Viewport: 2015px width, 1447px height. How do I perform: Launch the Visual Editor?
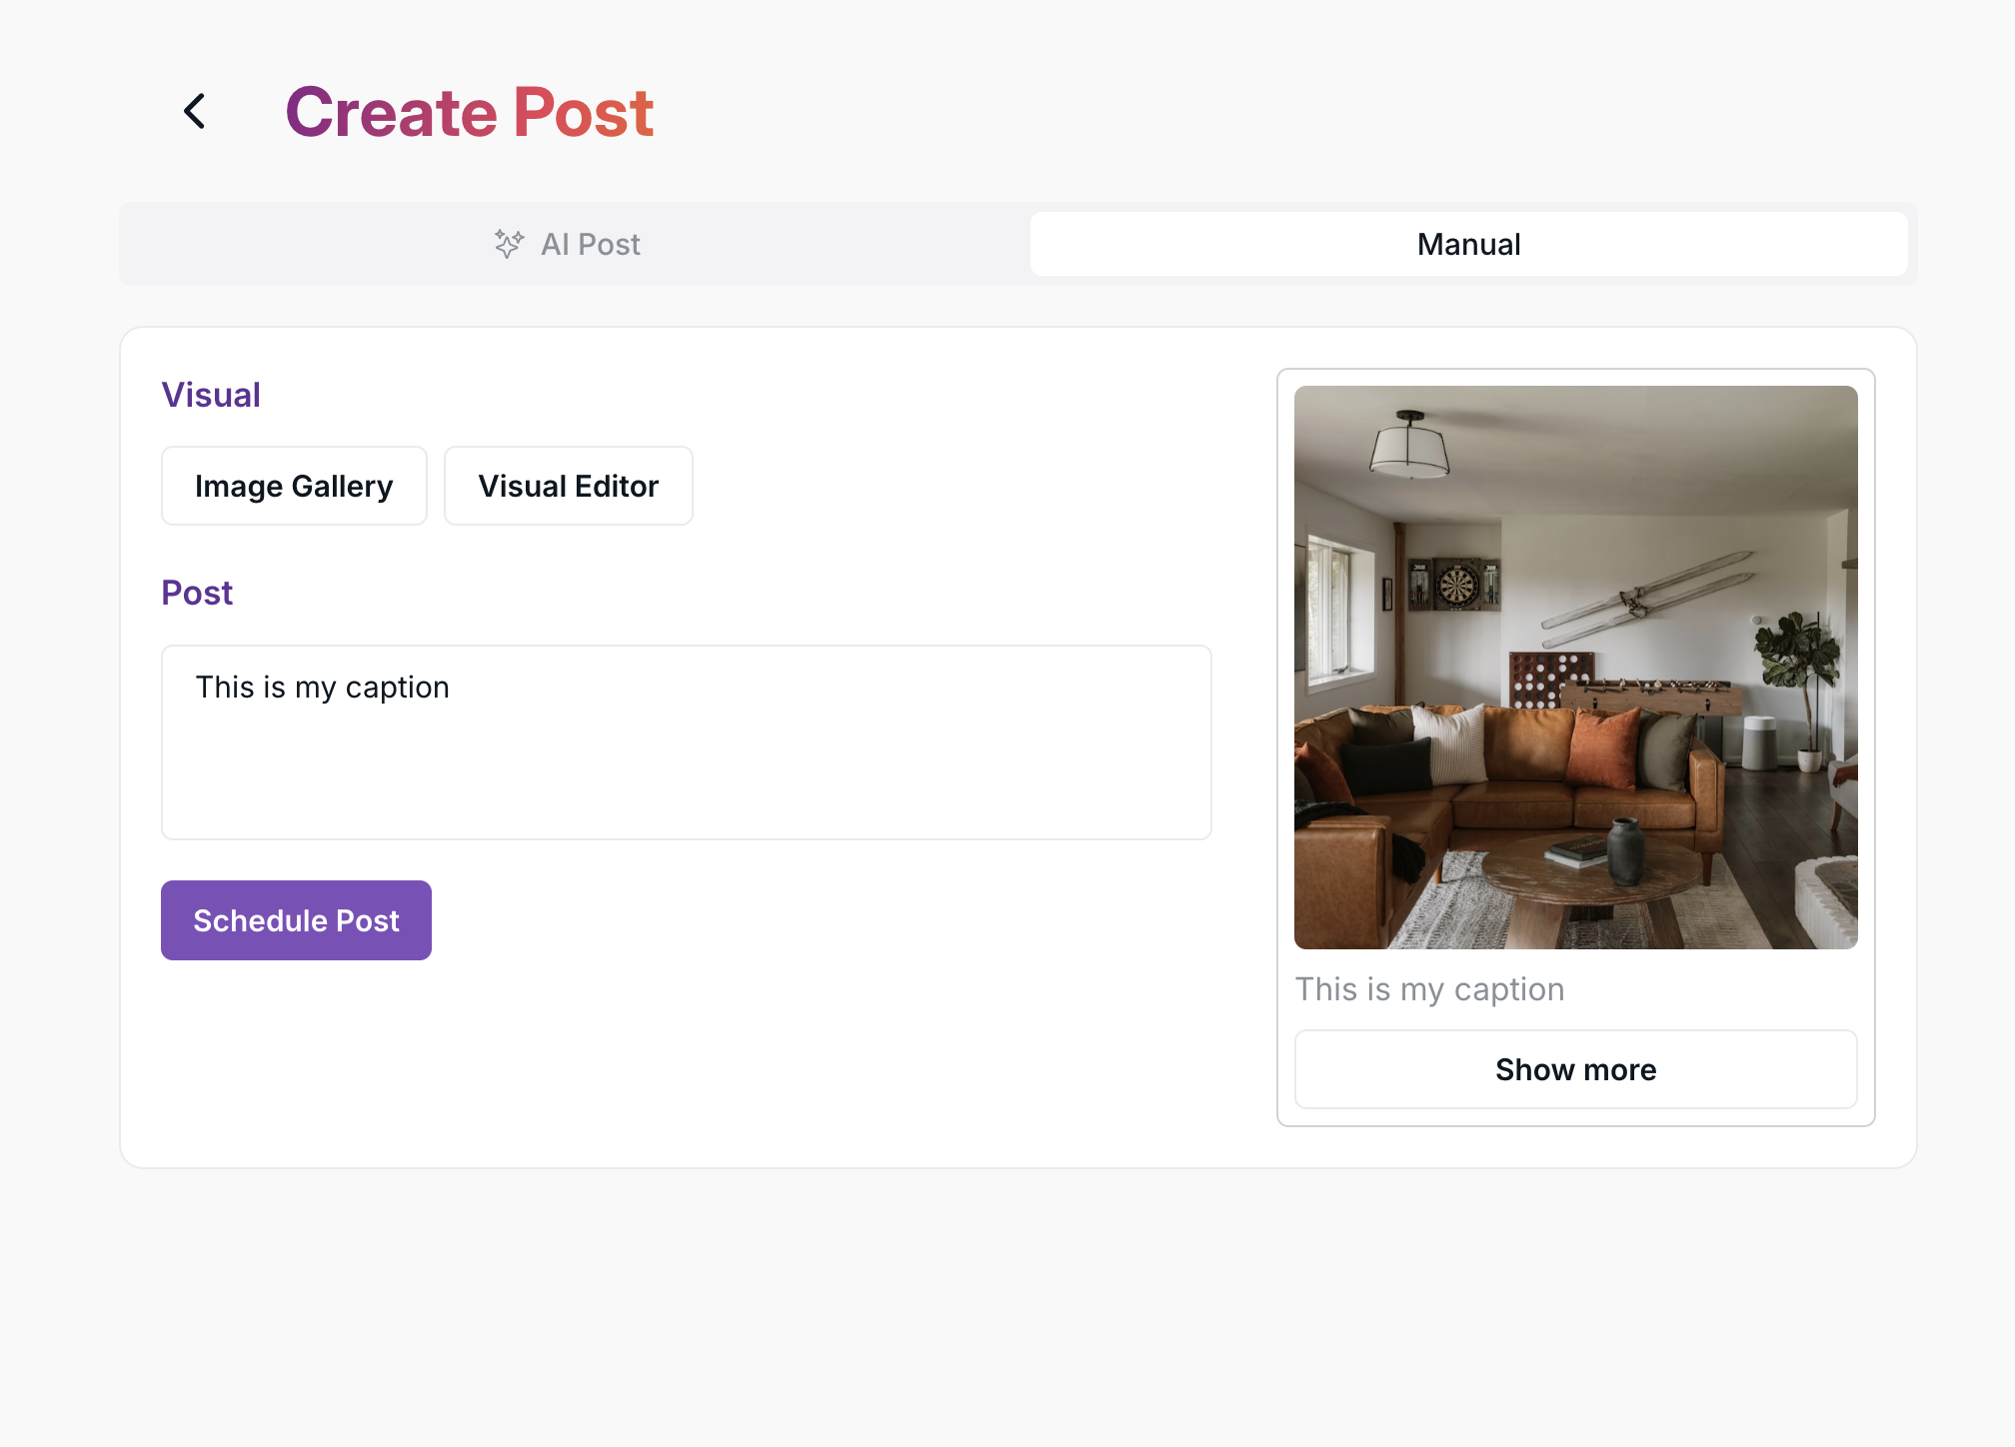click(568, 486)
